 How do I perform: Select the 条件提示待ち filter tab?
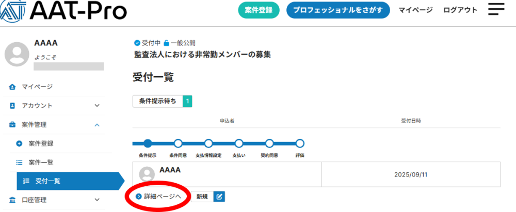(157, 101)
